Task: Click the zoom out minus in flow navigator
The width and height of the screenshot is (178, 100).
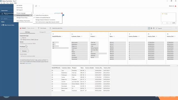Action: 169,23
